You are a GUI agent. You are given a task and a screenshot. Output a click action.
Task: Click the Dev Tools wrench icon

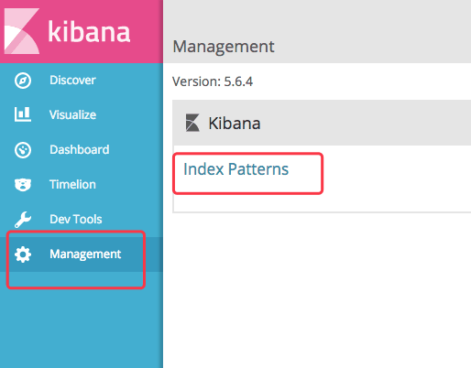click(x=23, y=220)
